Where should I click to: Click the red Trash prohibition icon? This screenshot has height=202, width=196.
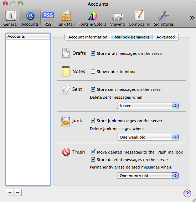[66, 152]
